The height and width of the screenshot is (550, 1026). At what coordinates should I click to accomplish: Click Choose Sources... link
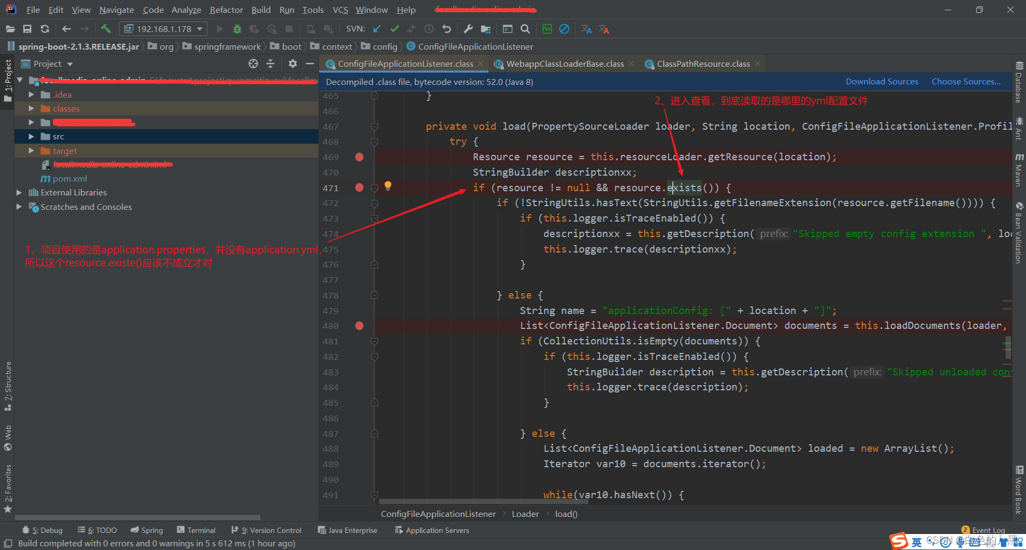point(966,82)
